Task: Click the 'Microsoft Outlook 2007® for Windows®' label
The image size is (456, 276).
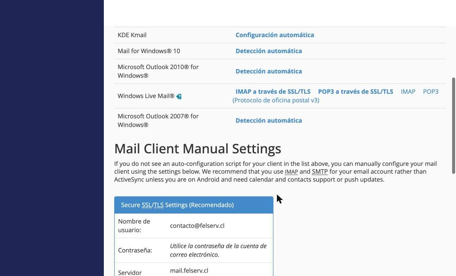Action: [158, 121]
